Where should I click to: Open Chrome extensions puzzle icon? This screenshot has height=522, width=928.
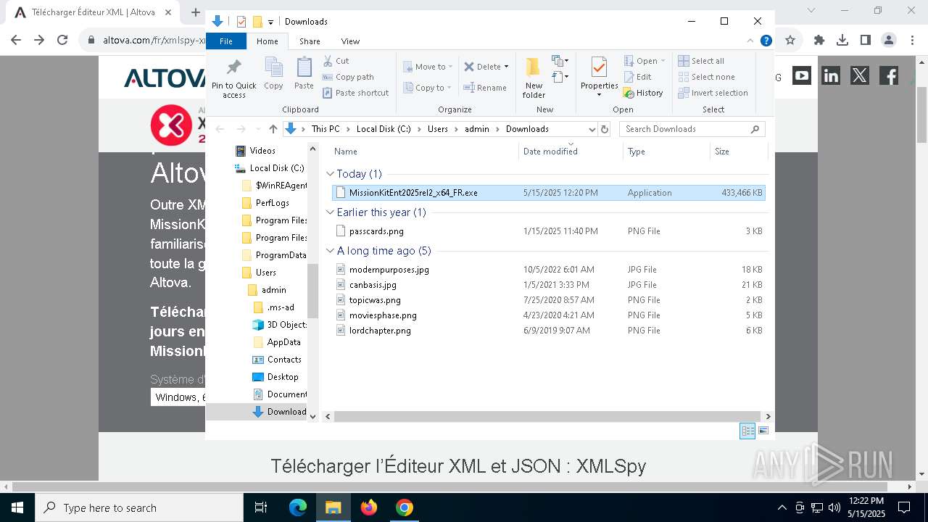(x=819, y=40)
